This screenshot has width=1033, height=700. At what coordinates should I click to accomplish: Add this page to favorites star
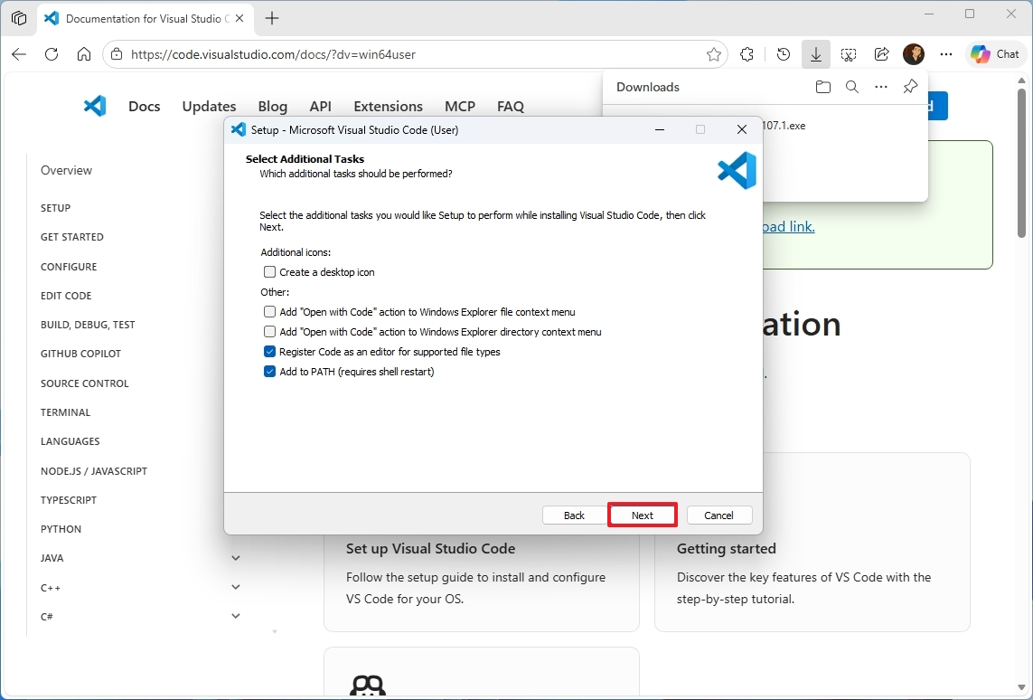[x=713, y=54]
